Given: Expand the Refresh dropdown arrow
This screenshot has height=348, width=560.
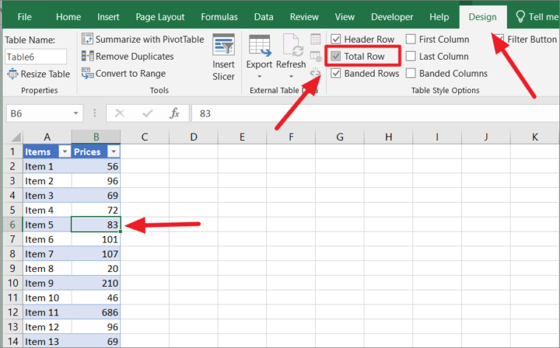Looking at the screenshot, I should point(291,77).
